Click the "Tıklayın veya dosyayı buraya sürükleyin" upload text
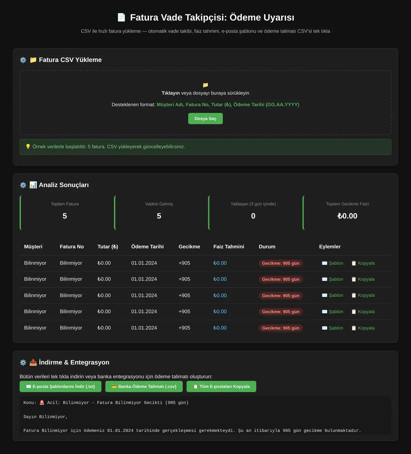Image resolution: width=411 pixels, height=454 pixels. pos(206,93)
